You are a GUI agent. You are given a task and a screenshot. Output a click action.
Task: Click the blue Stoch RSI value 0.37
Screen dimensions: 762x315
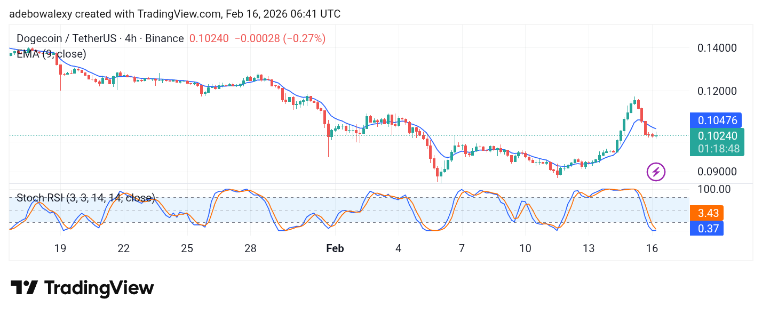[707, 229]
